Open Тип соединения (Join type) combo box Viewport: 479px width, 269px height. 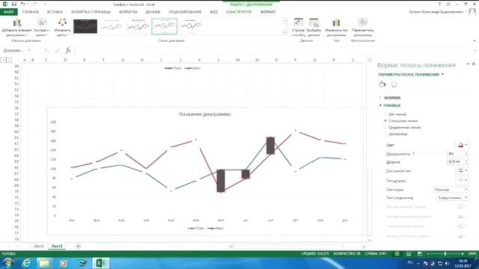coord(452,197)
